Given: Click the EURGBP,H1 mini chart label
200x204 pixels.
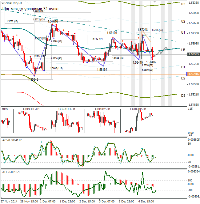Looking at the screenshot, I should pos(138,109).
